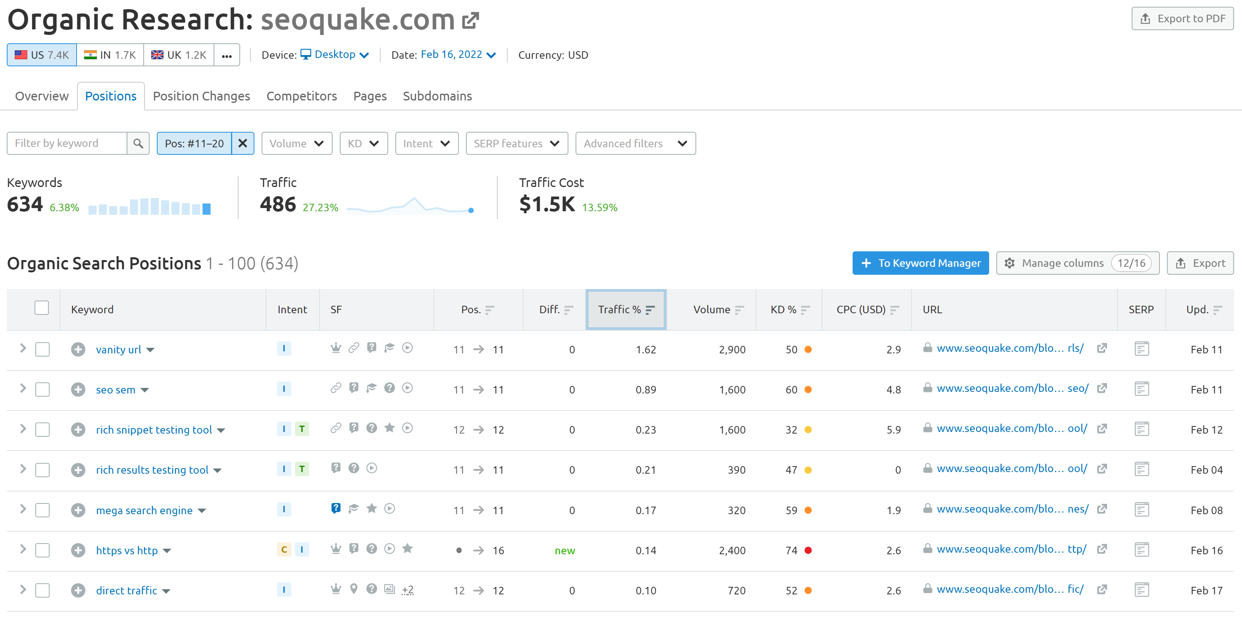This screenshot has width=1242, height=617.
Task: Tick checkbox for https vs http row
Action: pyautogui.click(x=42, y=550)
